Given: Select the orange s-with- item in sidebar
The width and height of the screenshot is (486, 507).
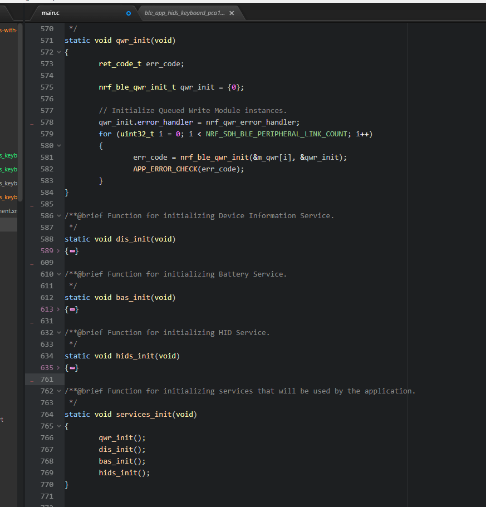Looking at the screenshot, I should pyautogui.click(x=8, y=30).
